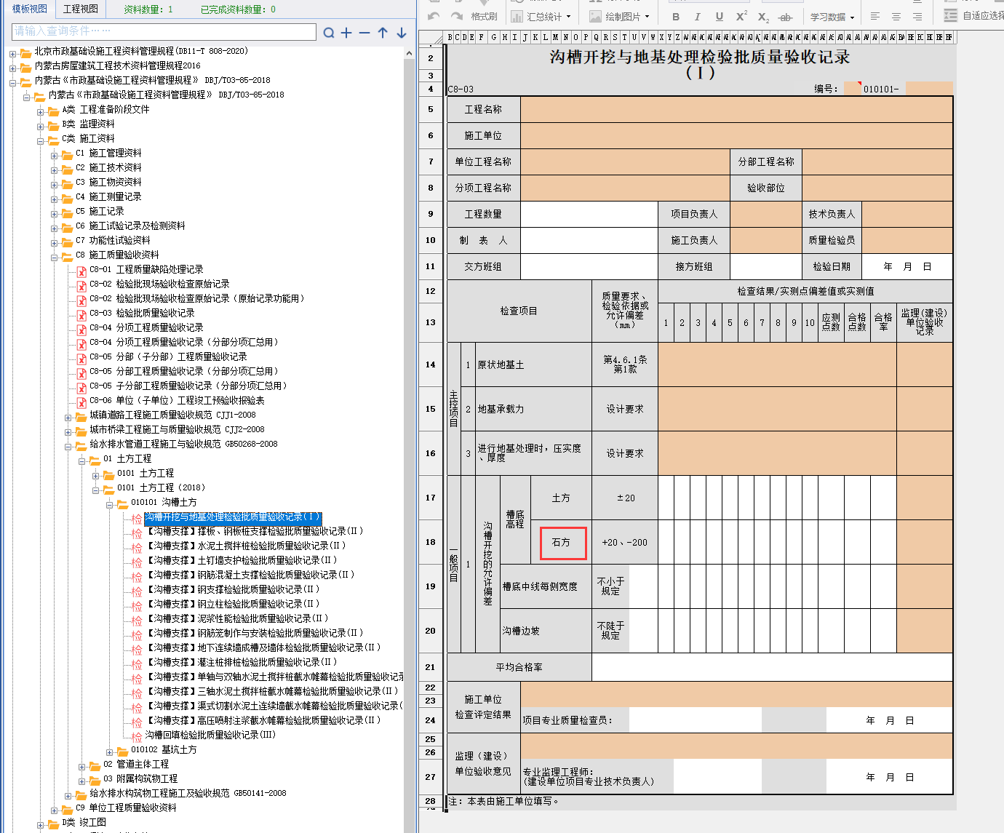1004x833 pixels.
Task: Click PDF icon of C8-03 检验批质量验收记录
Action: (x=81, y=314)
